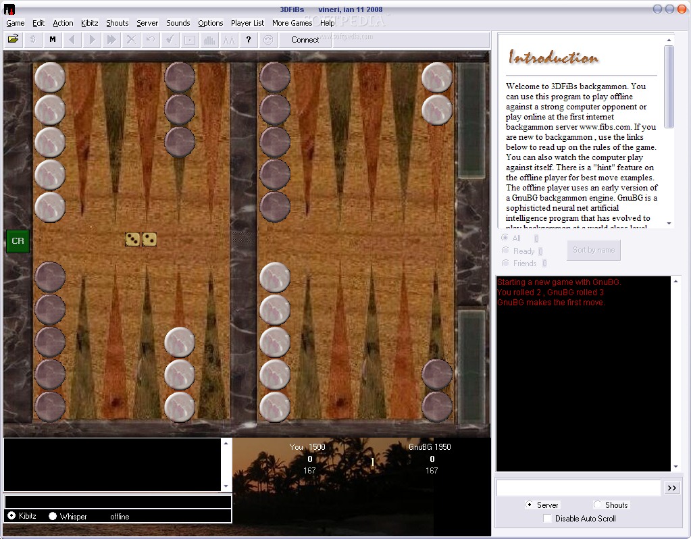Open the Shouts menu
691x539 pixels.
tap(118, 23)
